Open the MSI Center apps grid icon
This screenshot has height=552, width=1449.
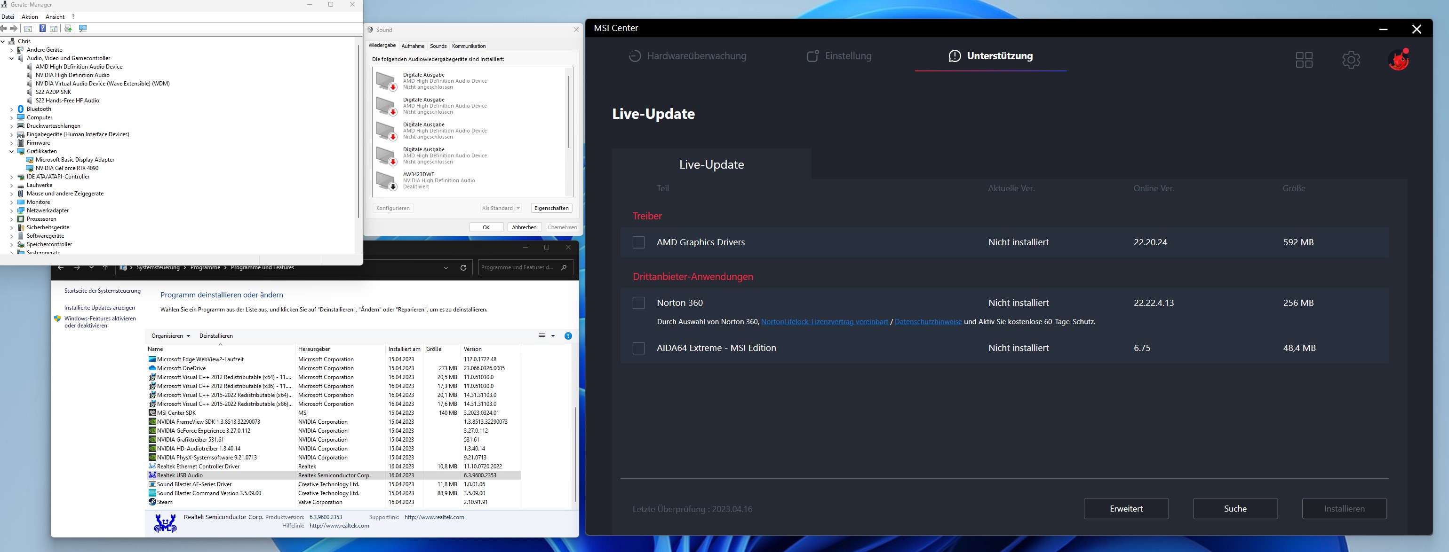coord(1304,60)
